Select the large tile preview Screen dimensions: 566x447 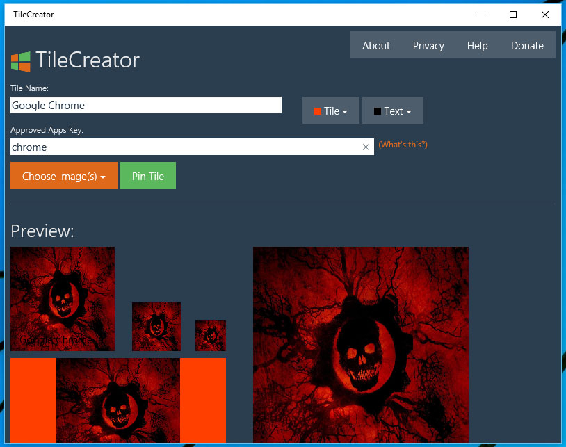tap(361, 345)
